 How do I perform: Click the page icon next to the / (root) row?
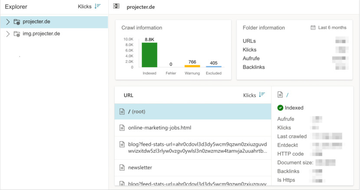pyautogui.click(x=122, y=111)
